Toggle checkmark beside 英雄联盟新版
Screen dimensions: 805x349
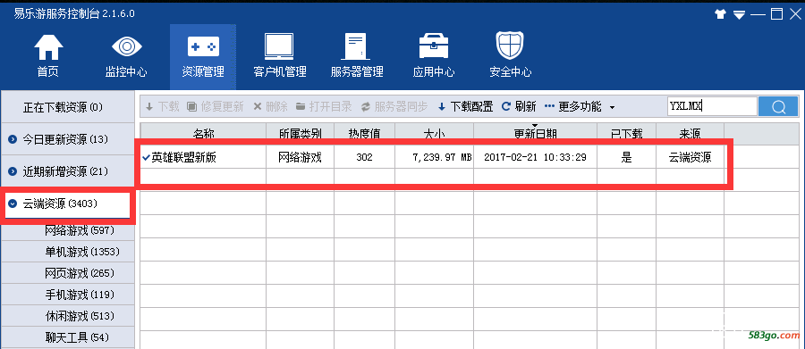coord(146,157)
